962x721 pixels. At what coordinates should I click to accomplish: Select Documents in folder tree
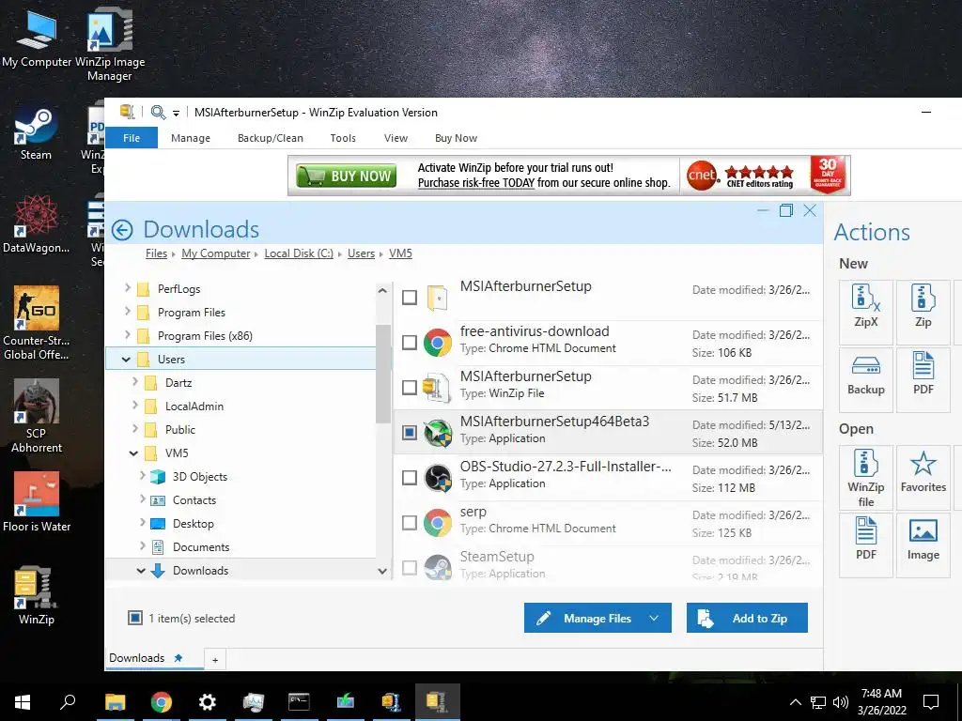pos(201,547)
